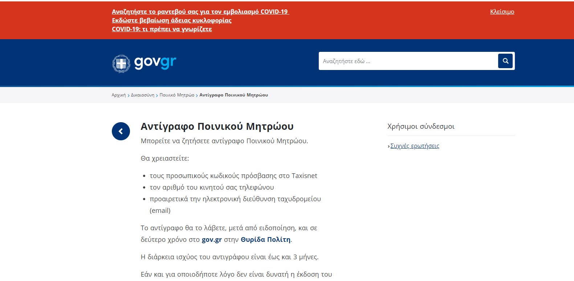Screen dimensions: 574x281
Task: Click the breadcrumb chevron after Ποινικό Μητρώο
Action: 197,95
